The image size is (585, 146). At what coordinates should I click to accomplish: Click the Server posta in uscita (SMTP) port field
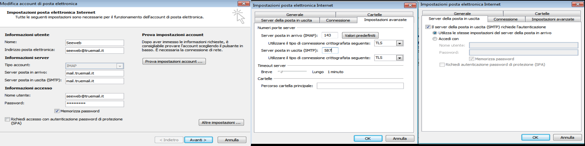click(x=330, y=50)
